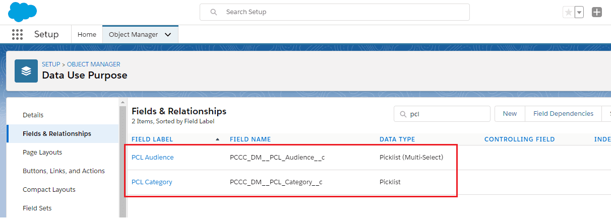Click the Salesforce cloud logo
This screenshot has width=611, height=223.
[23, 12]
